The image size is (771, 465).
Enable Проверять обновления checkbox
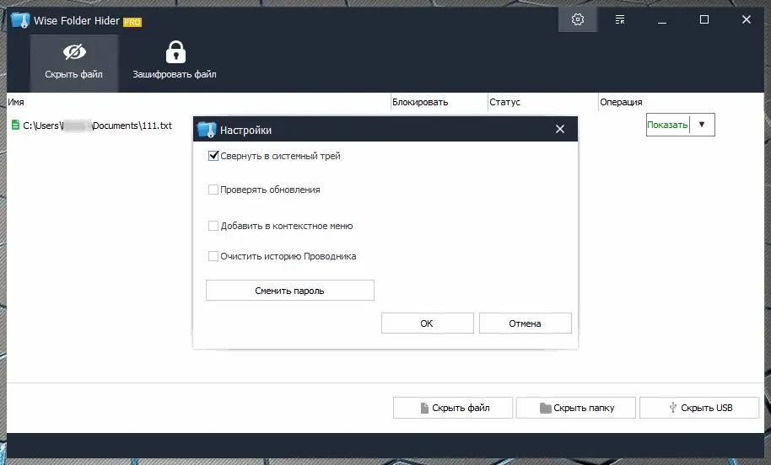tap(213, 190)
